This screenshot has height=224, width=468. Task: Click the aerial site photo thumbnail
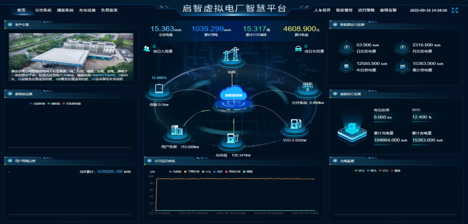(x=71, y=57)
